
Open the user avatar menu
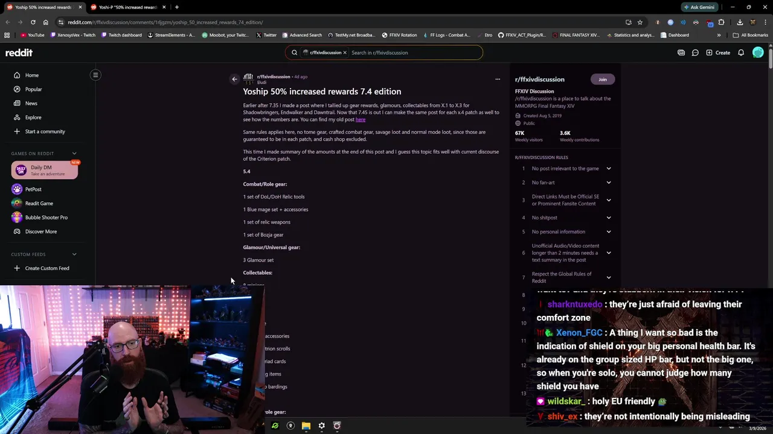point(758,52)
